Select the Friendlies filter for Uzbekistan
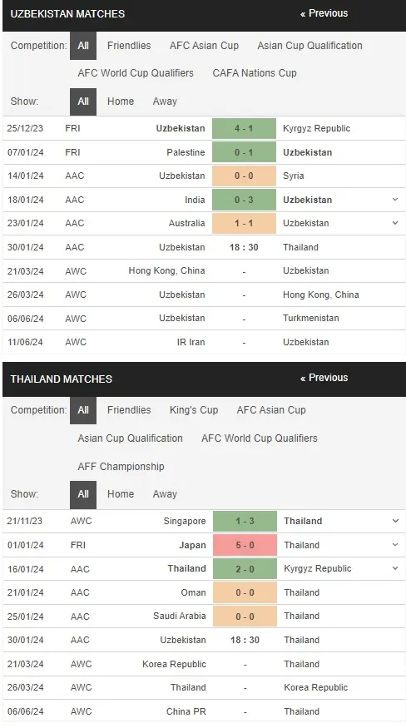 (129, 46)
